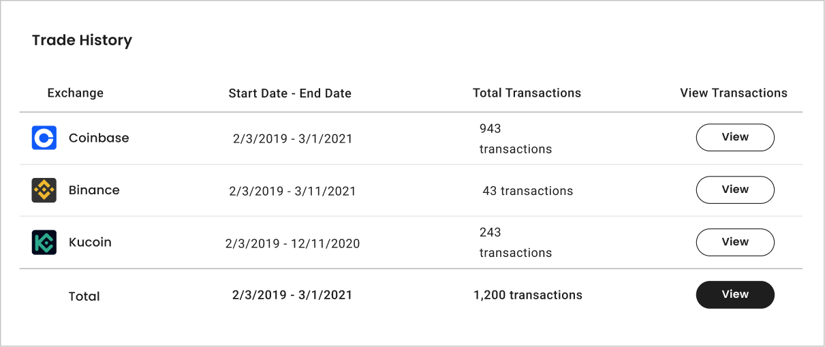Click the Trade History heading
This screenshot has height=347, width=825.
(82, 40)
